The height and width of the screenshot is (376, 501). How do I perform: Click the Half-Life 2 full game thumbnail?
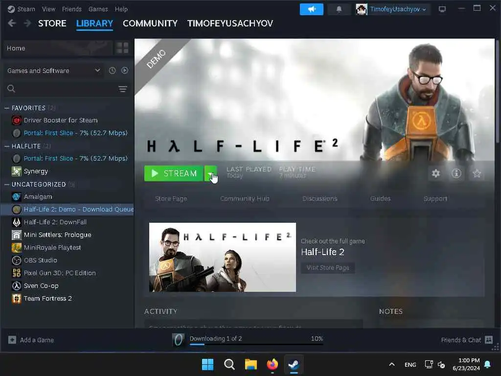223,257
